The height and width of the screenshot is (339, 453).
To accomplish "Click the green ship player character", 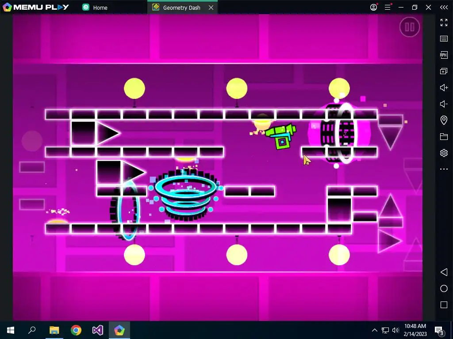I will pyautogui.click(x=280, y=136).
